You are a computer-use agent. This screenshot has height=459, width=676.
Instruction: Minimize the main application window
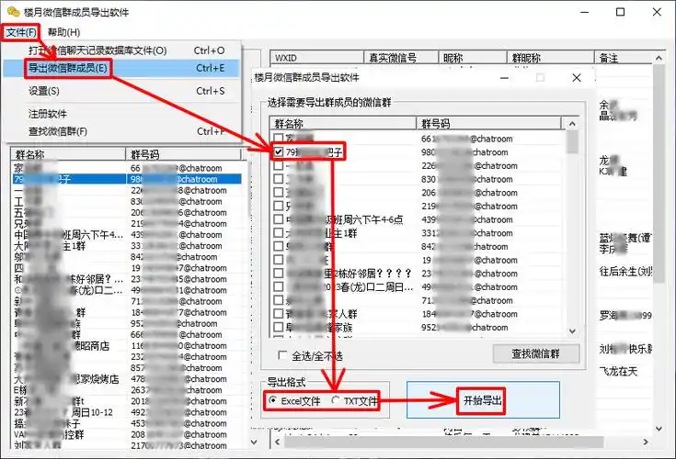[x=585, y=12]
